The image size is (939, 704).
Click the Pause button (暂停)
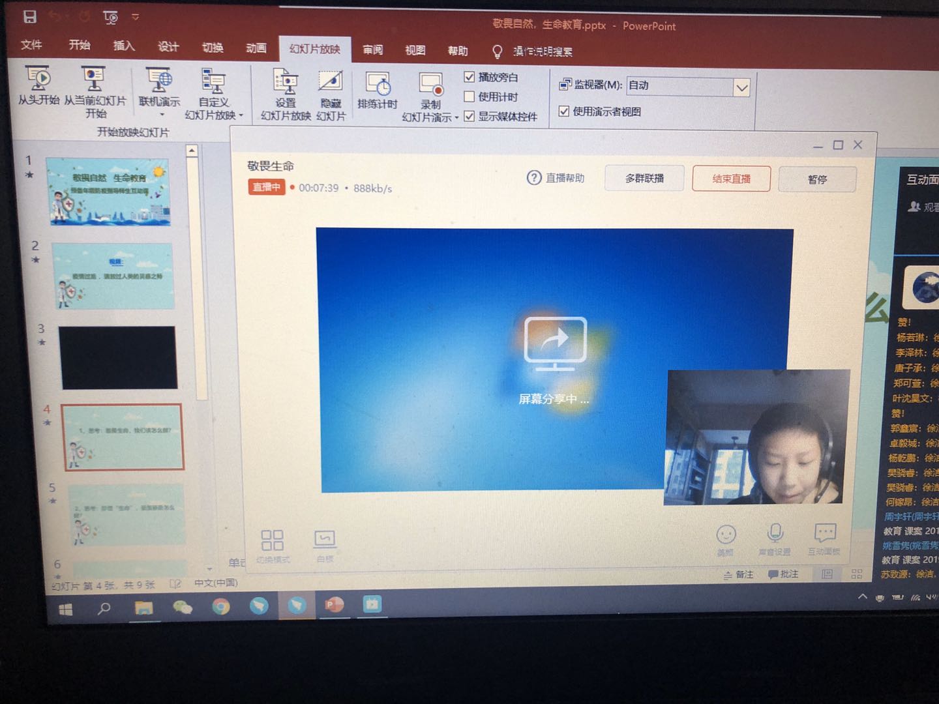click(x=817, y=179)
